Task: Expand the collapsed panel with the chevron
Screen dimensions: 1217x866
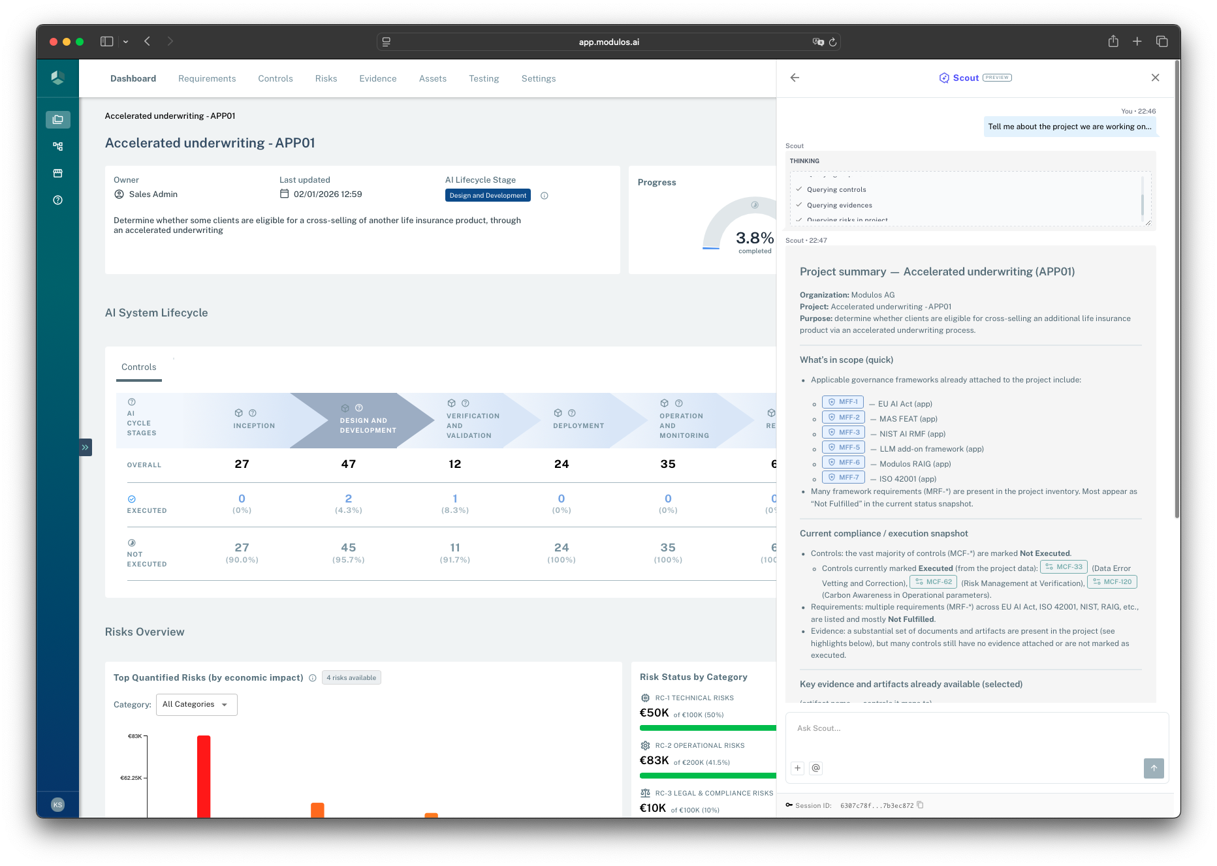Action: tap(86, 447)
